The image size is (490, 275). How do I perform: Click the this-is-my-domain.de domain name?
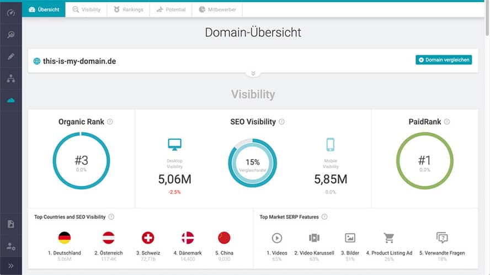[x=79, y=61]
